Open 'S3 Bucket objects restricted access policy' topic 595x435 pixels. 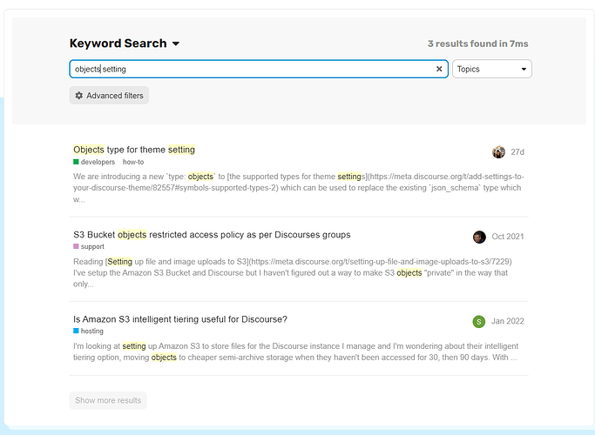pyautogui.click(x=212, y=235)
